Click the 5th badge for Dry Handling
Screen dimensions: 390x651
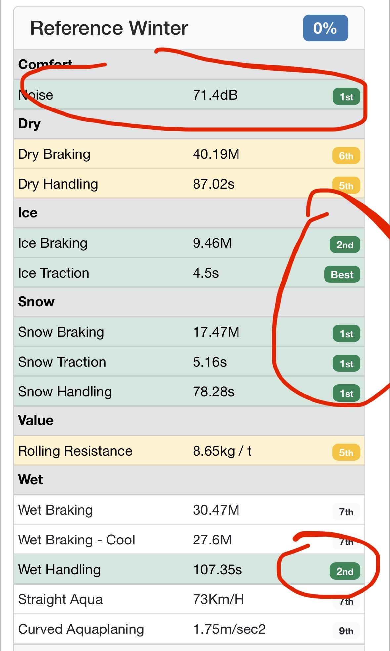[346, 186]
